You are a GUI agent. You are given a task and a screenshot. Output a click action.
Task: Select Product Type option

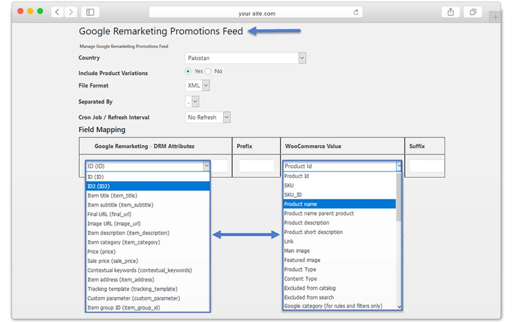(x=340, y=269)
